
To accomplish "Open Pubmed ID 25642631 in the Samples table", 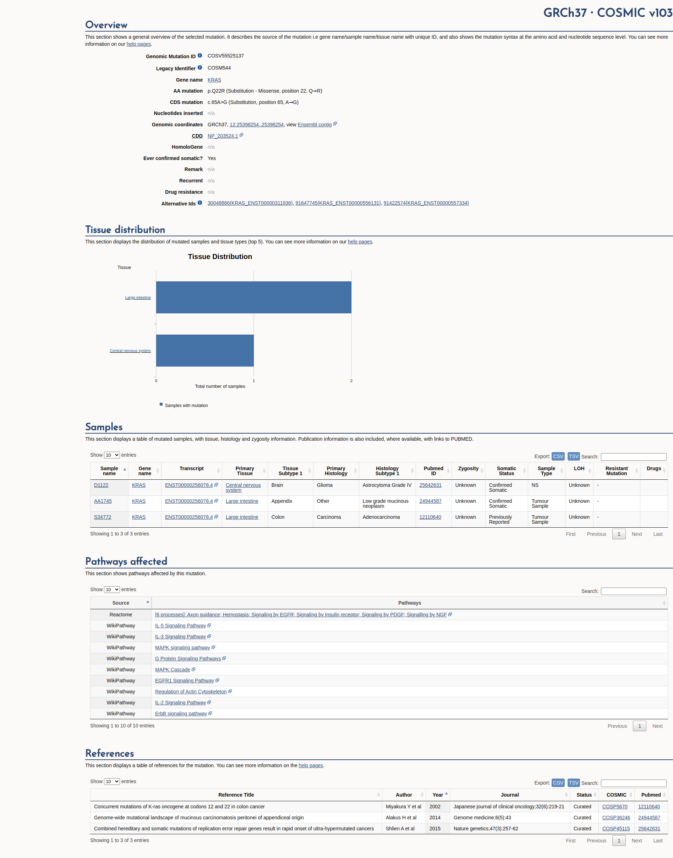I will (x=430, y=485).
